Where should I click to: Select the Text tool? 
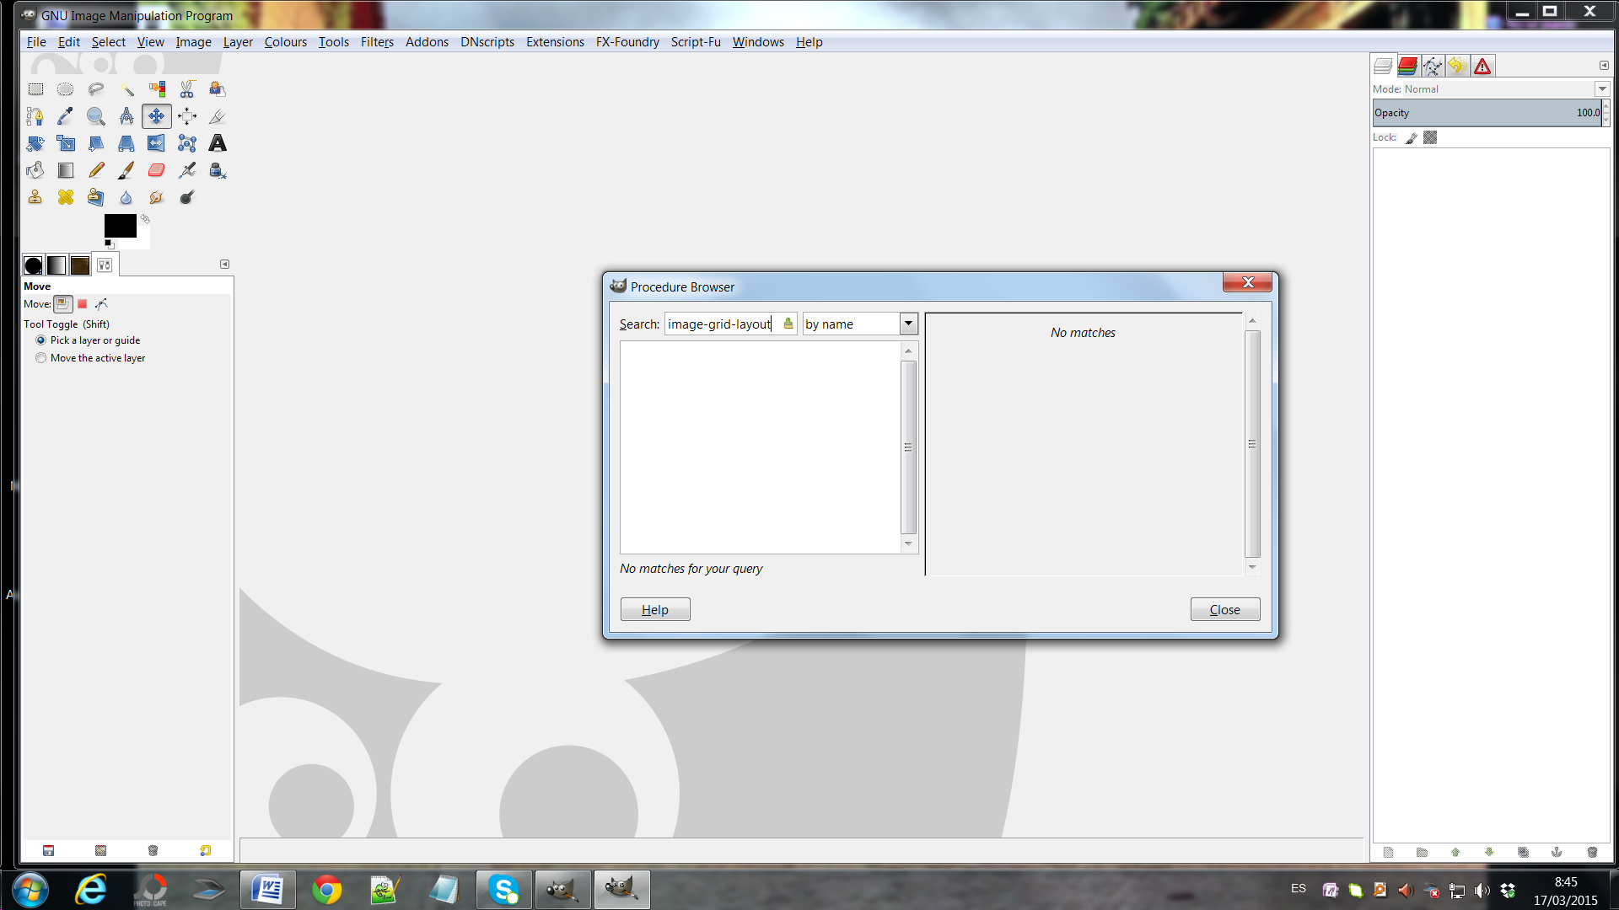218,143
